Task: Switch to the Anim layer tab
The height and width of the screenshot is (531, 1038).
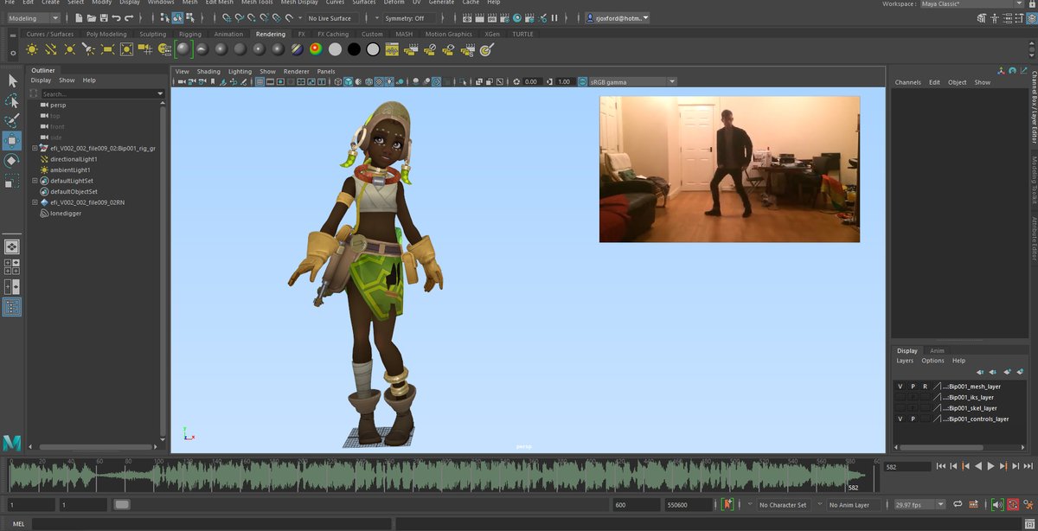Action: (937, 351)
